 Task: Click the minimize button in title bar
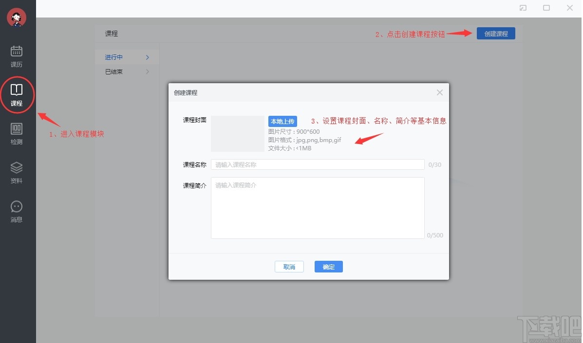(x=546, y=8)
